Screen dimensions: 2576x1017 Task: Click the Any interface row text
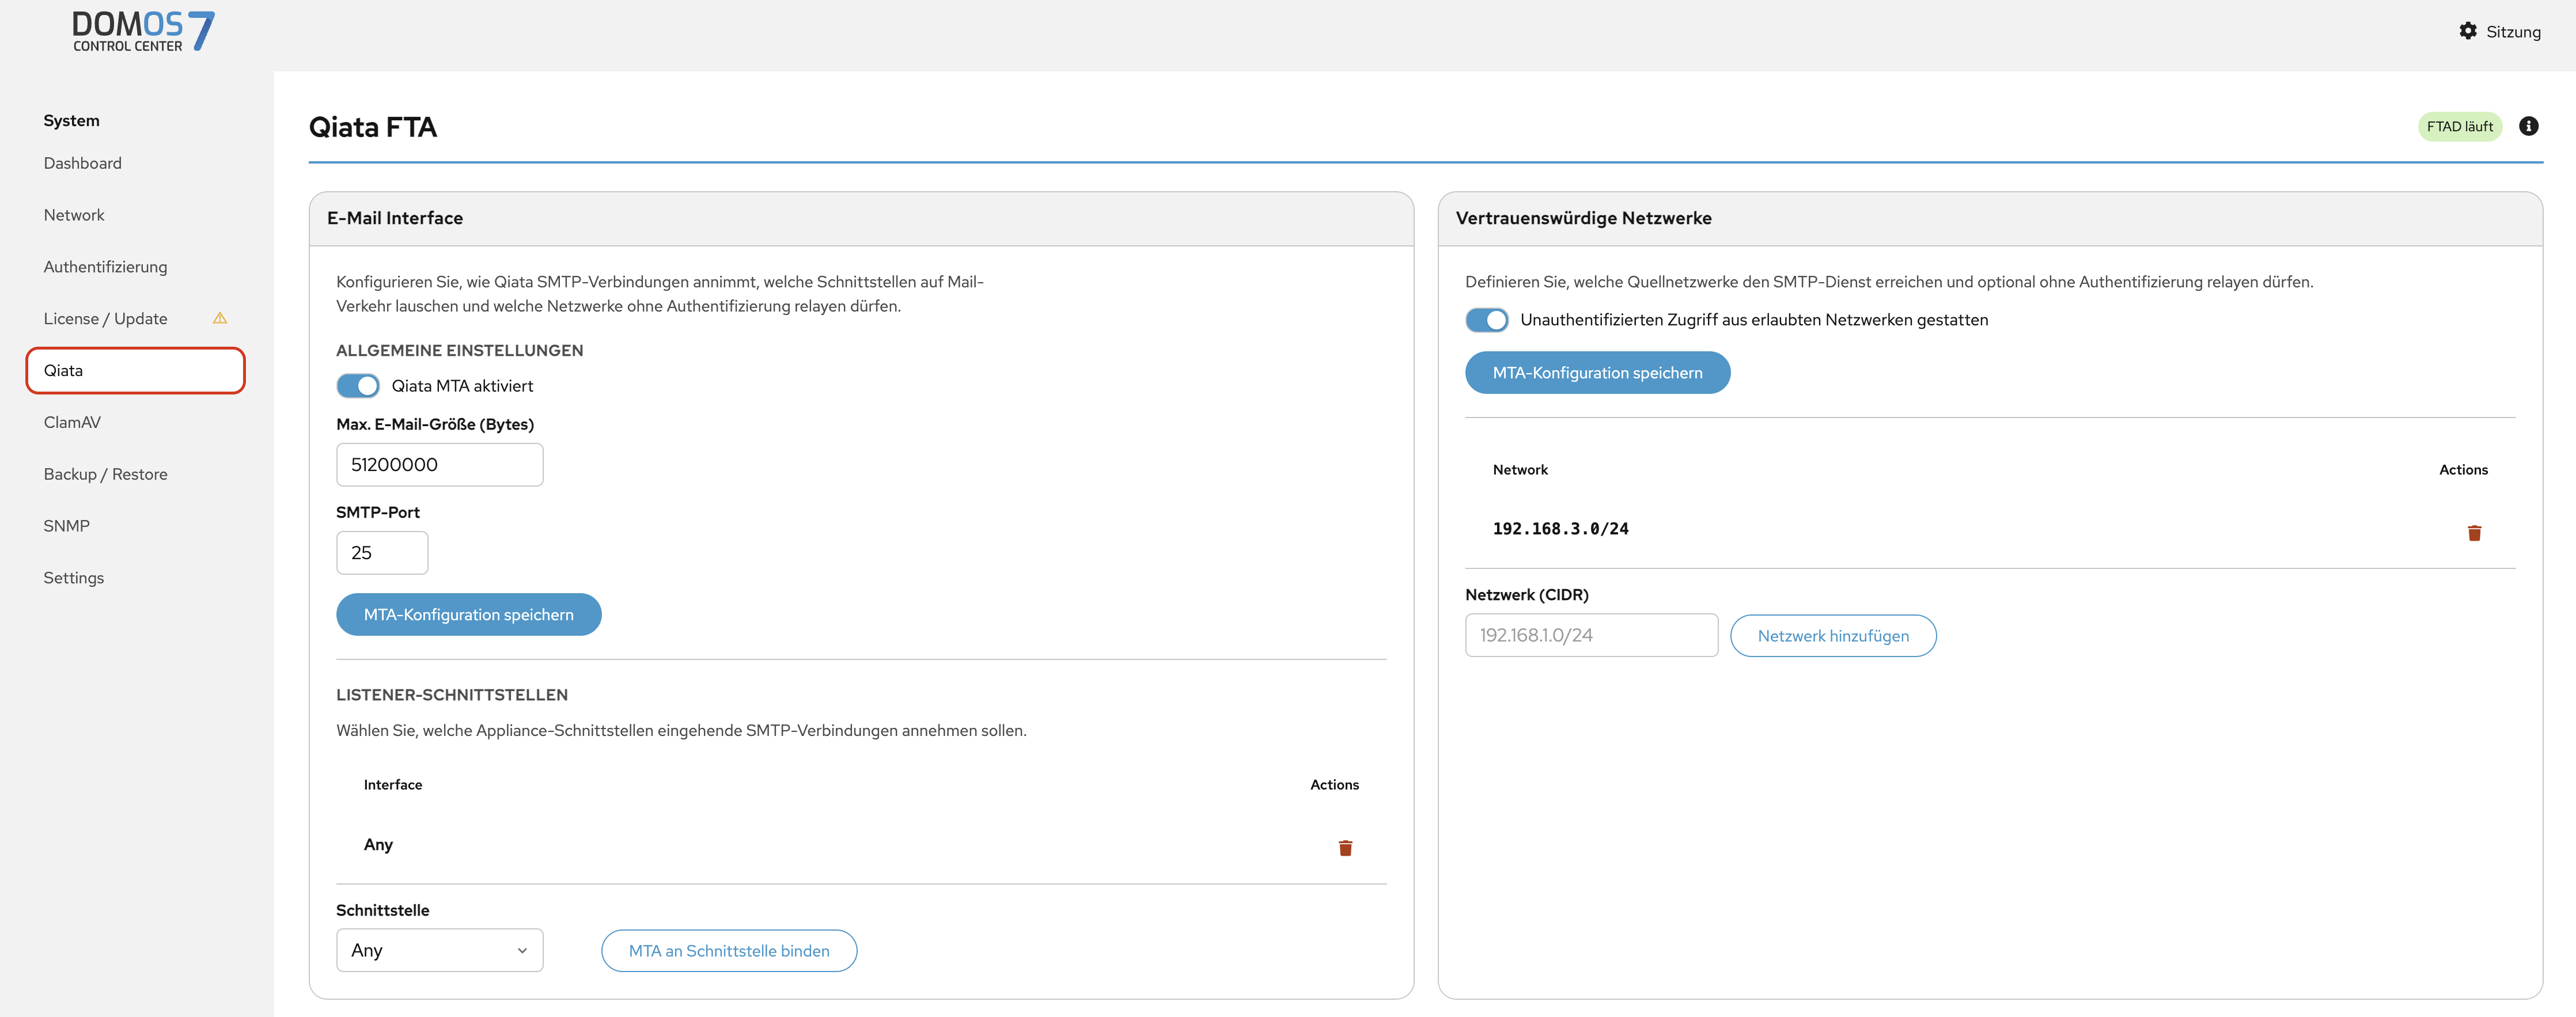(x=378, y=845)
